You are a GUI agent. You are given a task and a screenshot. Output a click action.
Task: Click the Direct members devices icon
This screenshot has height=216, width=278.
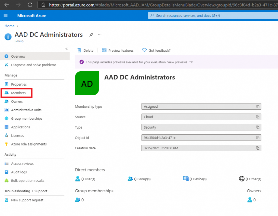(x=186, y=179)
